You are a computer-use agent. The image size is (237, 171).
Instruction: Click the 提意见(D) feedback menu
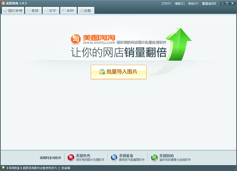(209, 4)
